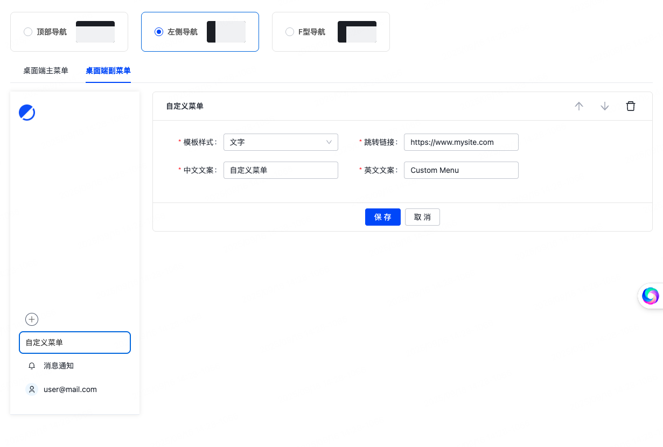Delete the custom menu with trash icon
This screenshot has width=663, height=447.
(631, 106)
